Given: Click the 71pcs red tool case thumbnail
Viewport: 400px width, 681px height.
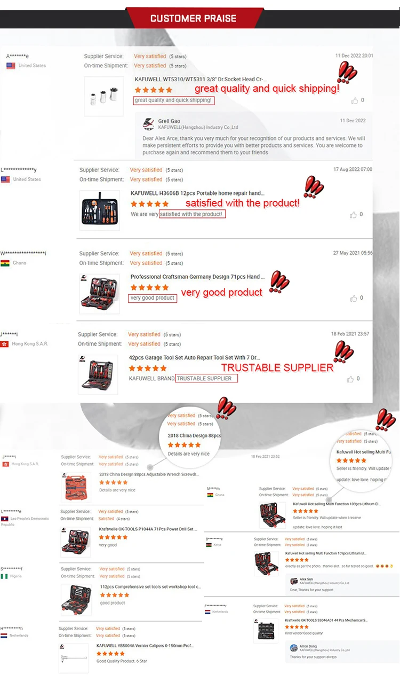Looking at the screenshot, I should click(x=100, y=294).
